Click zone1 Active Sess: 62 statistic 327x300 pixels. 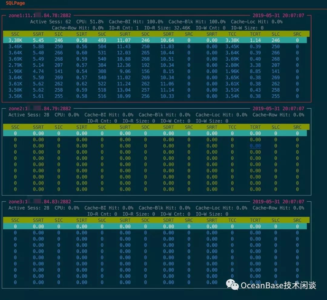(x=51, y=22)
